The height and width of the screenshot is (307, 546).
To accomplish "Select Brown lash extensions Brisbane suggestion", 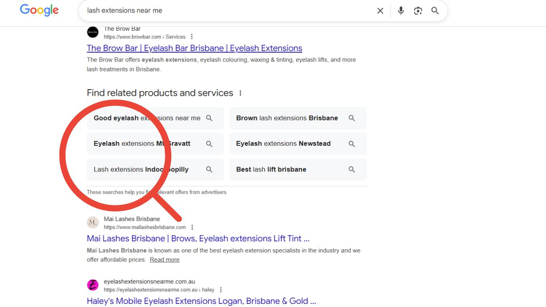I will tap(287, 118).
